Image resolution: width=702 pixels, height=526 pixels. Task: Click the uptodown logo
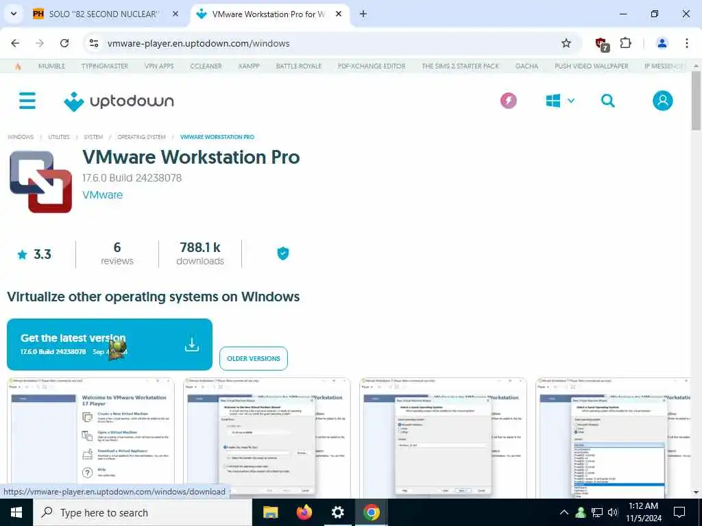point(119,101)
